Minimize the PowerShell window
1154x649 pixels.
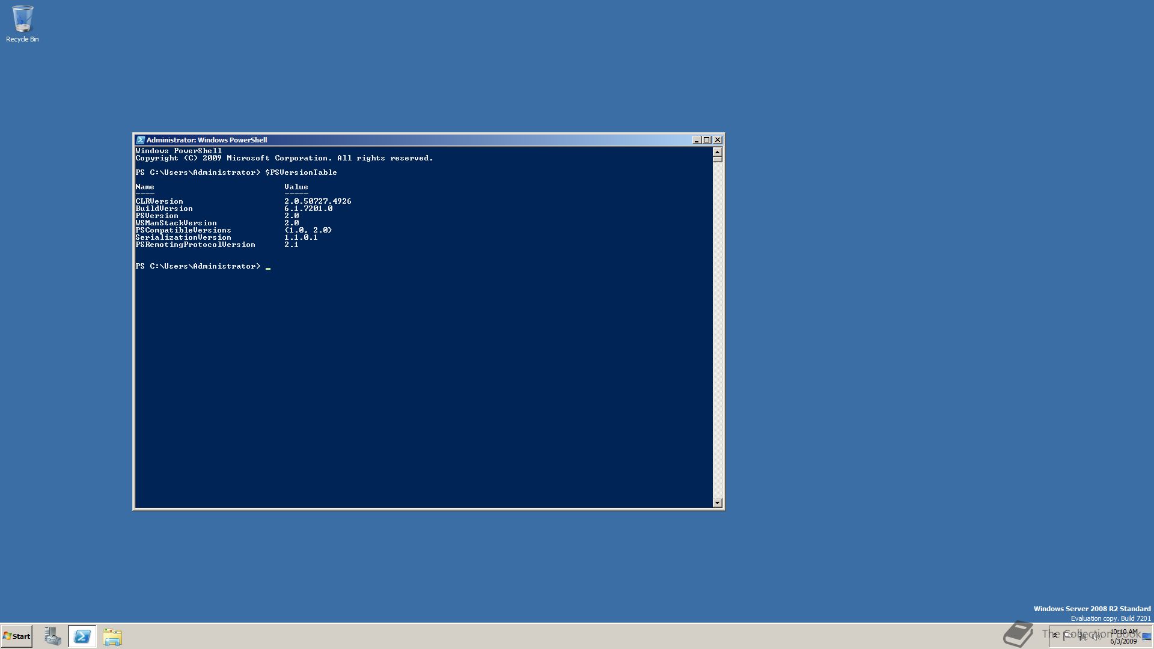(x=696, y=140)
